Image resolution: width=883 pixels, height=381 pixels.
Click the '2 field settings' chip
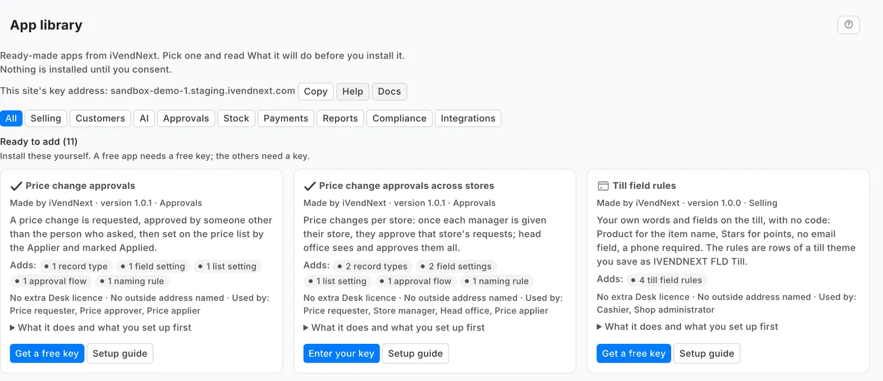click(457, 266)
